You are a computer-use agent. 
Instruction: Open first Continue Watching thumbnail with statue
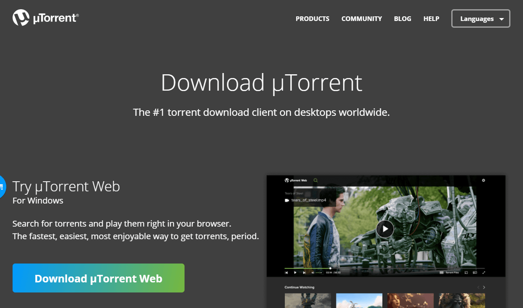point(308,300)
